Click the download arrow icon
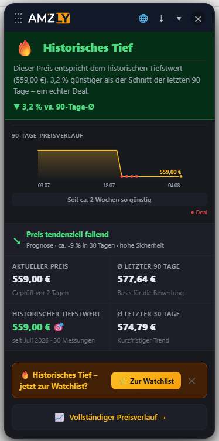The image size is (219, 441). tap(162, 19)
